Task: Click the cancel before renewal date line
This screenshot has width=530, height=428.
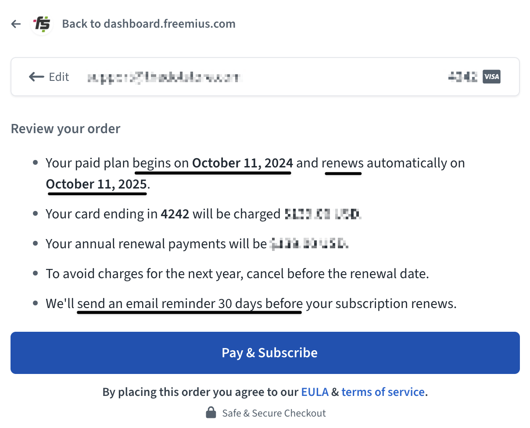Action: [237, 274]
